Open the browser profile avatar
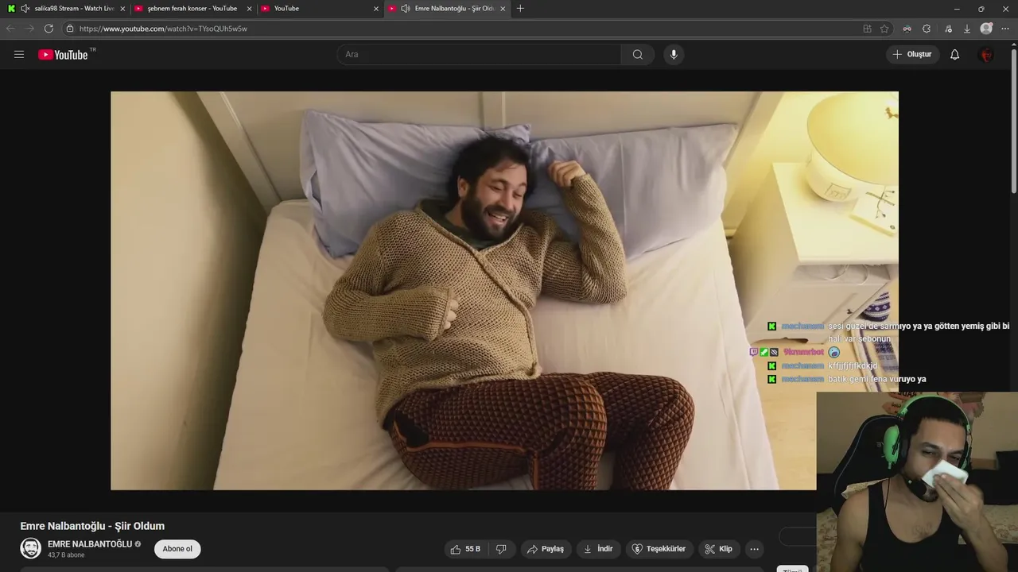Image resolution: width=1018 pixels, height=572 pixels. (x=986, y=29)
